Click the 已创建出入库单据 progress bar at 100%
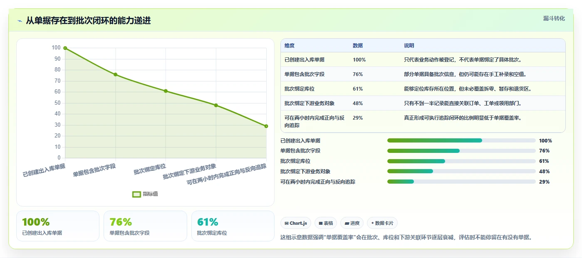 pyautogui.click(x=461, y=140)
